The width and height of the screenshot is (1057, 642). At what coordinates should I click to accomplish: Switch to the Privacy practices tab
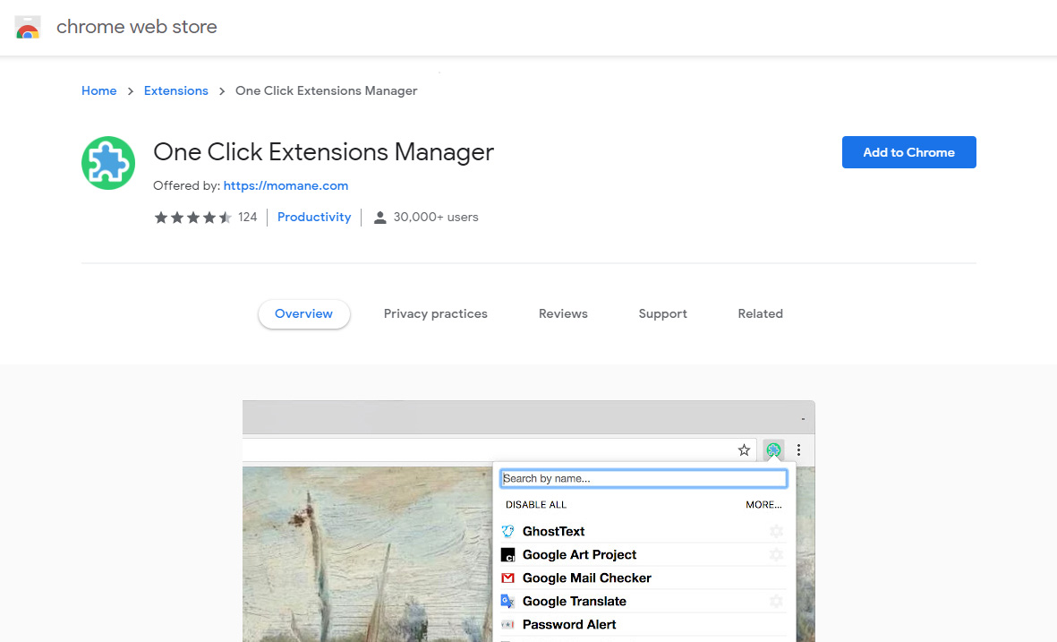pos(436,314)
